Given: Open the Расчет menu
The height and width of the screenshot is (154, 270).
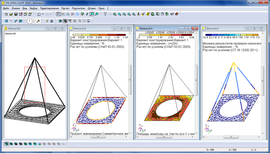Looking at the screenshot, I should 65,8.
